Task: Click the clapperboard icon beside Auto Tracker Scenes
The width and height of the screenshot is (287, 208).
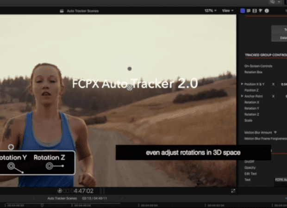Action: (62, 11)
